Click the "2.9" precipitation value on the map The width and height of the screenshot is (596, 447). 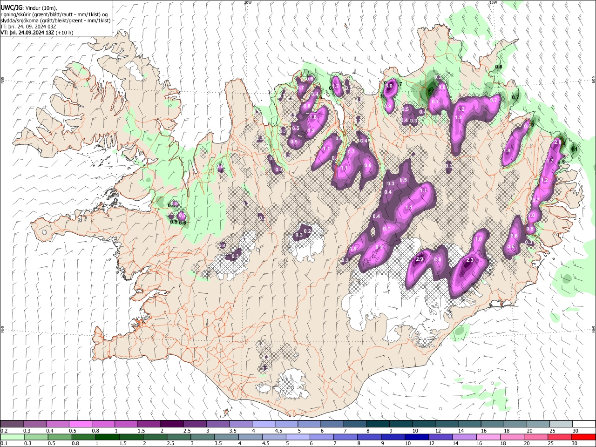pos(419,259)
